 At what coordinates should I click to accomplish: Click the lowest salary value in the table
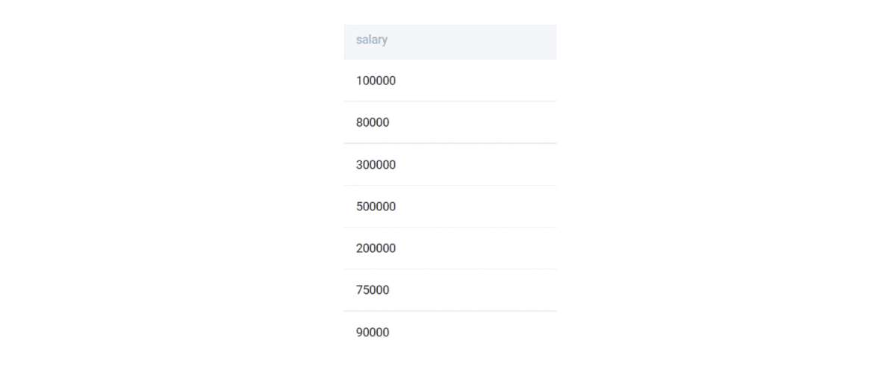pyautogui.click(x=373, y=289)
